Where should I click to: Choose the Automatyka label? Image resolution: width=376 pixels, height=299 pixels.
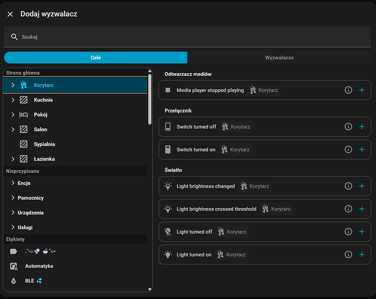tap(39, 266)
